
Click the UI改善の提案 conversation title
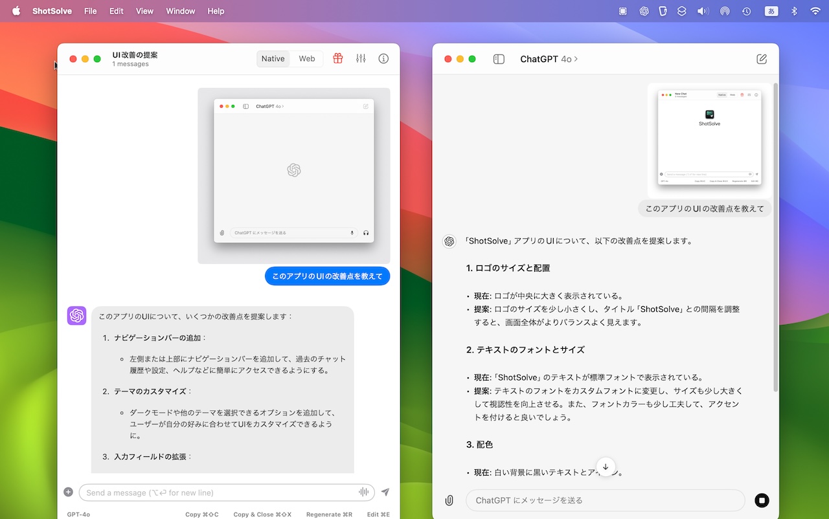pyautogui.click(x=135, y=55)
